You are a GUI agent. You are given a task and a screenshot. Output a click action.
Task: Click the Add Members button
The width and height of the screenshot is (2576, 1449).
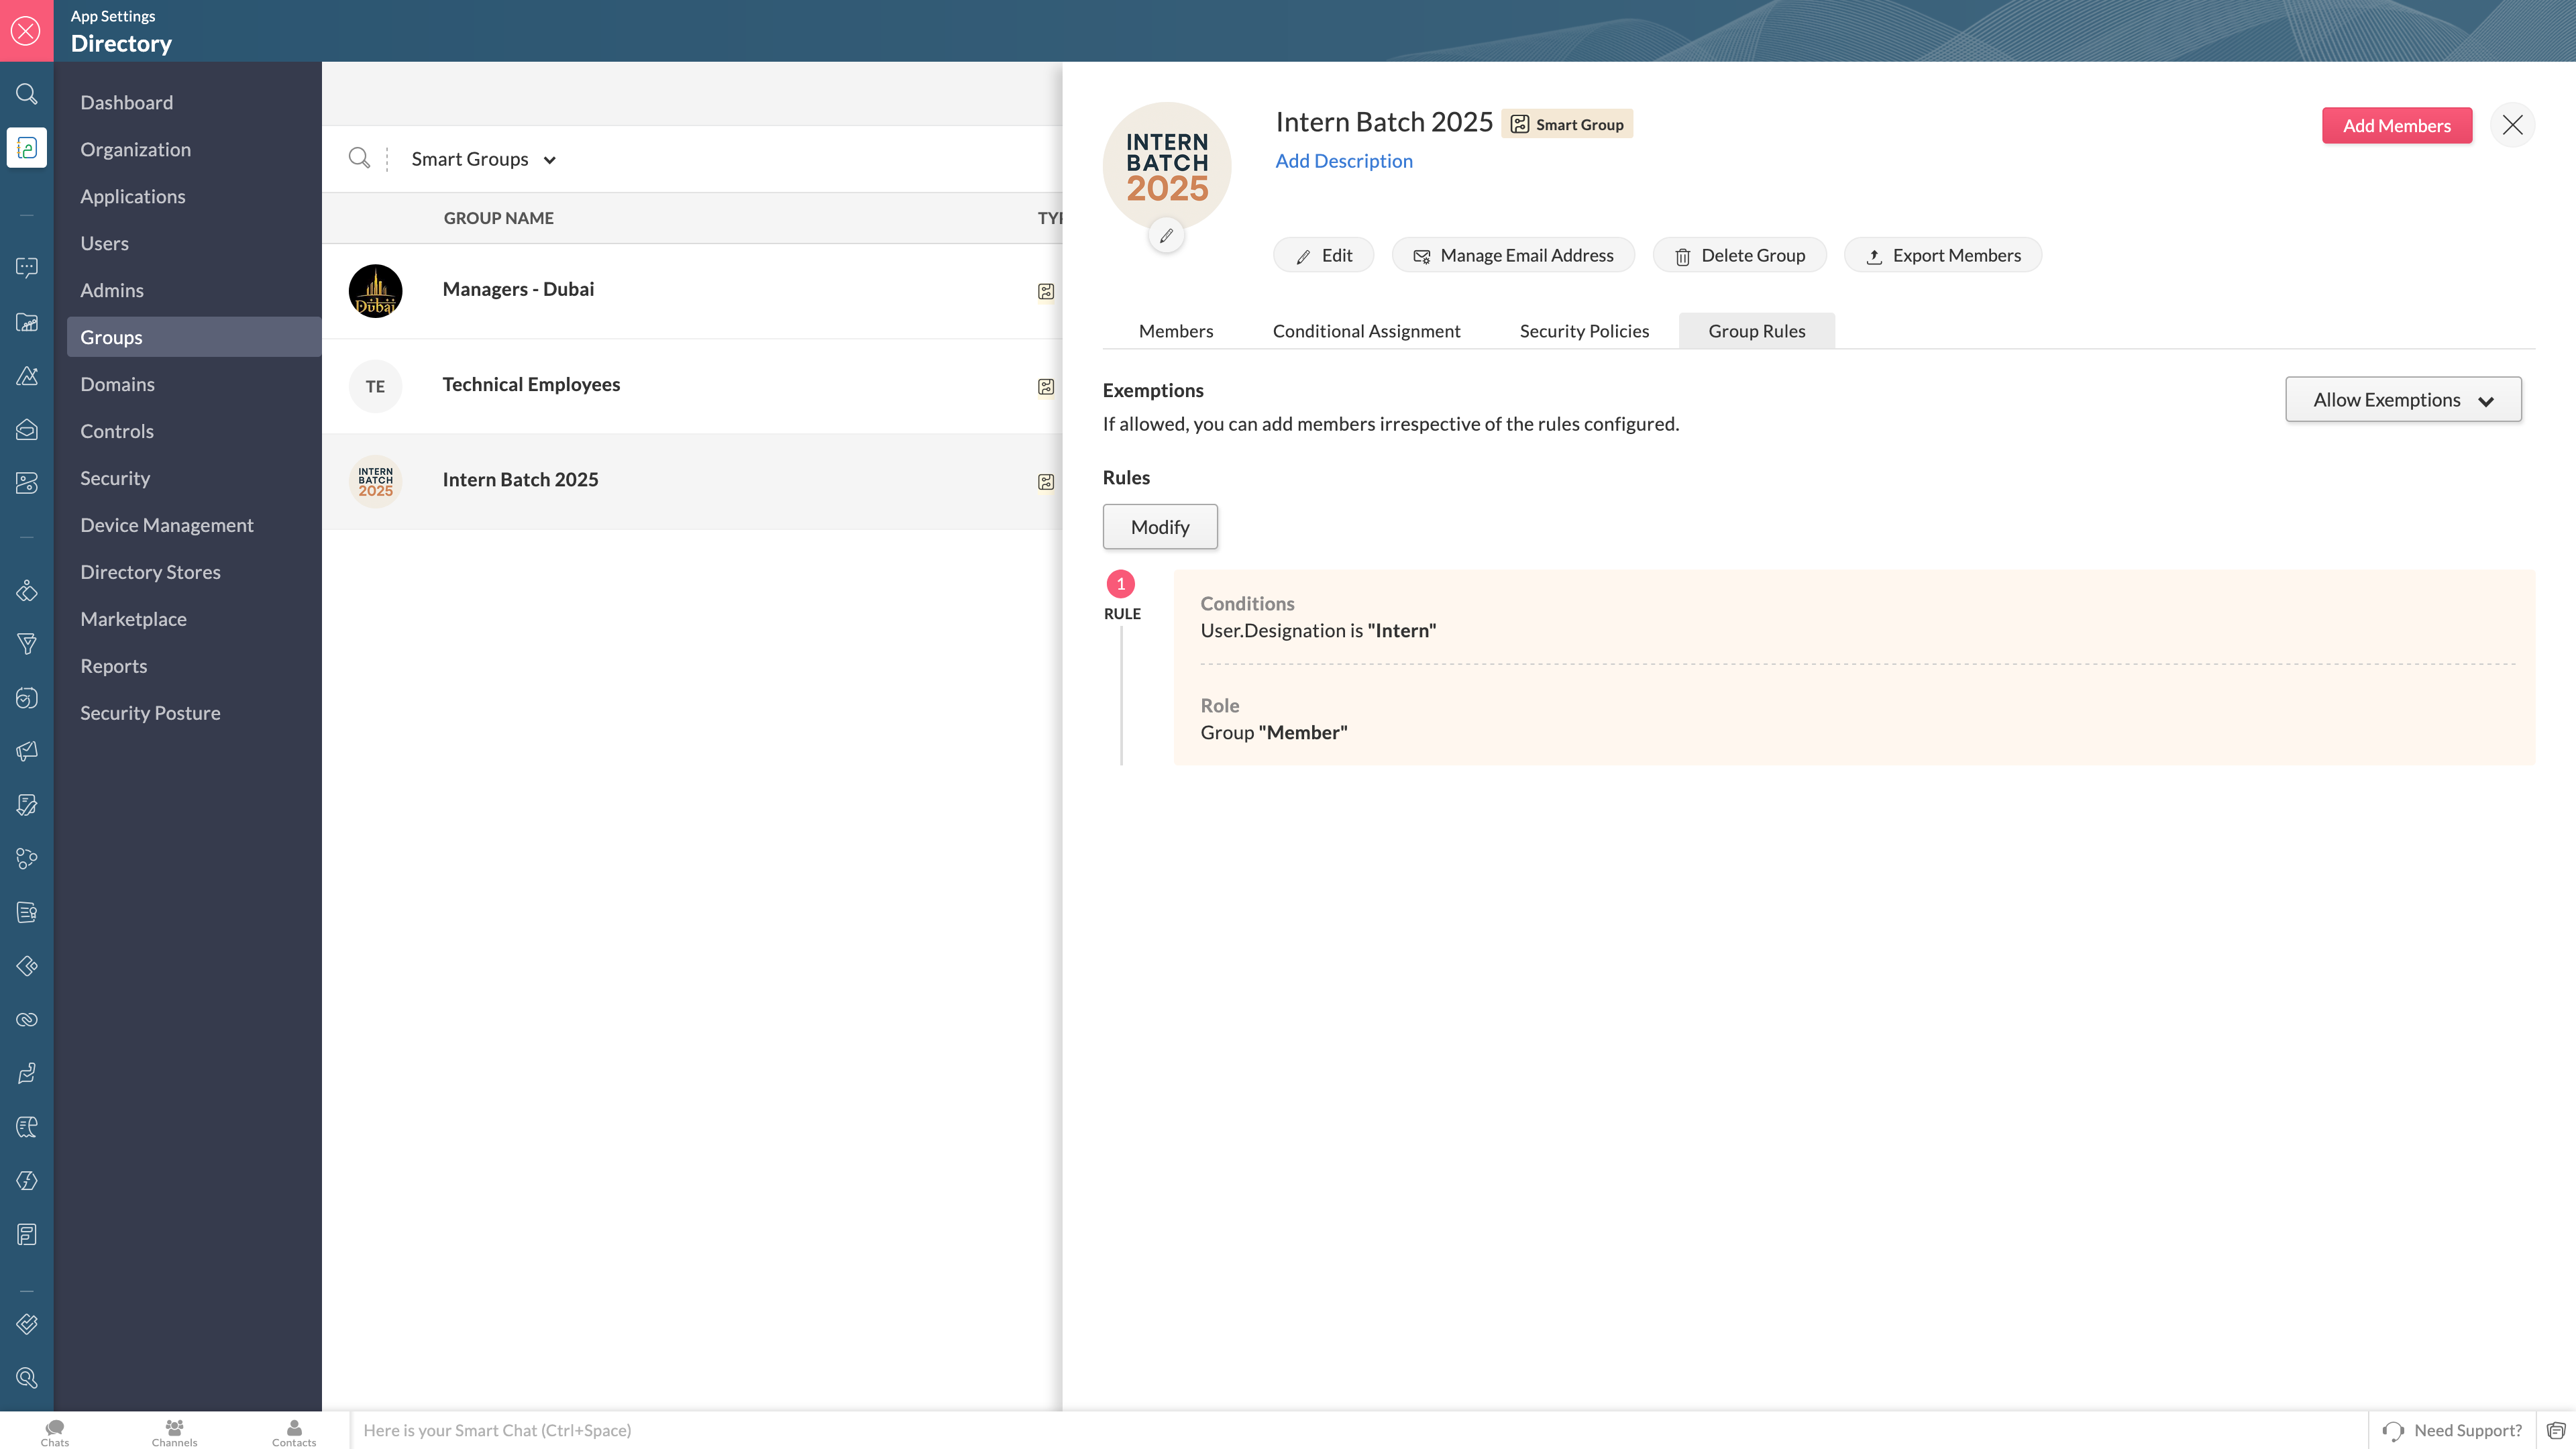click(x=2396, y=125)
